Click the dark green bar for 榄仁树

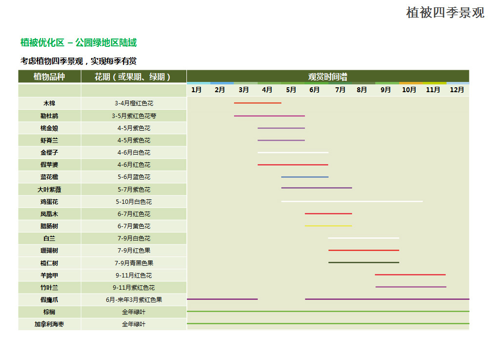point(364,263)
